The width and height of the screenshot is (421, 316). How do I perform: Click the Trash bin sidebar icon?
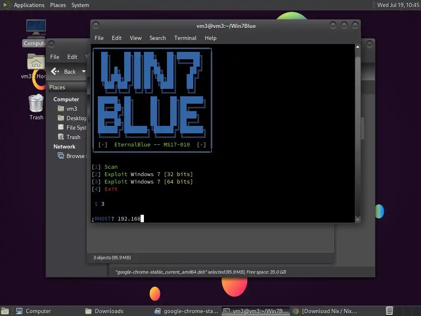click(x=61, y=137)
